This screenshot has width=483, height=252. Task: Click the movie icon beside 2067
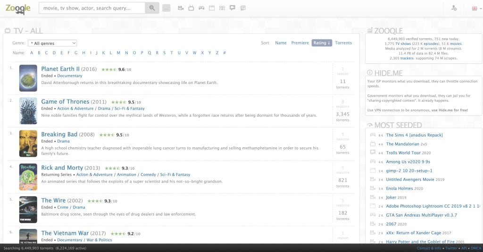click(373, 224)
